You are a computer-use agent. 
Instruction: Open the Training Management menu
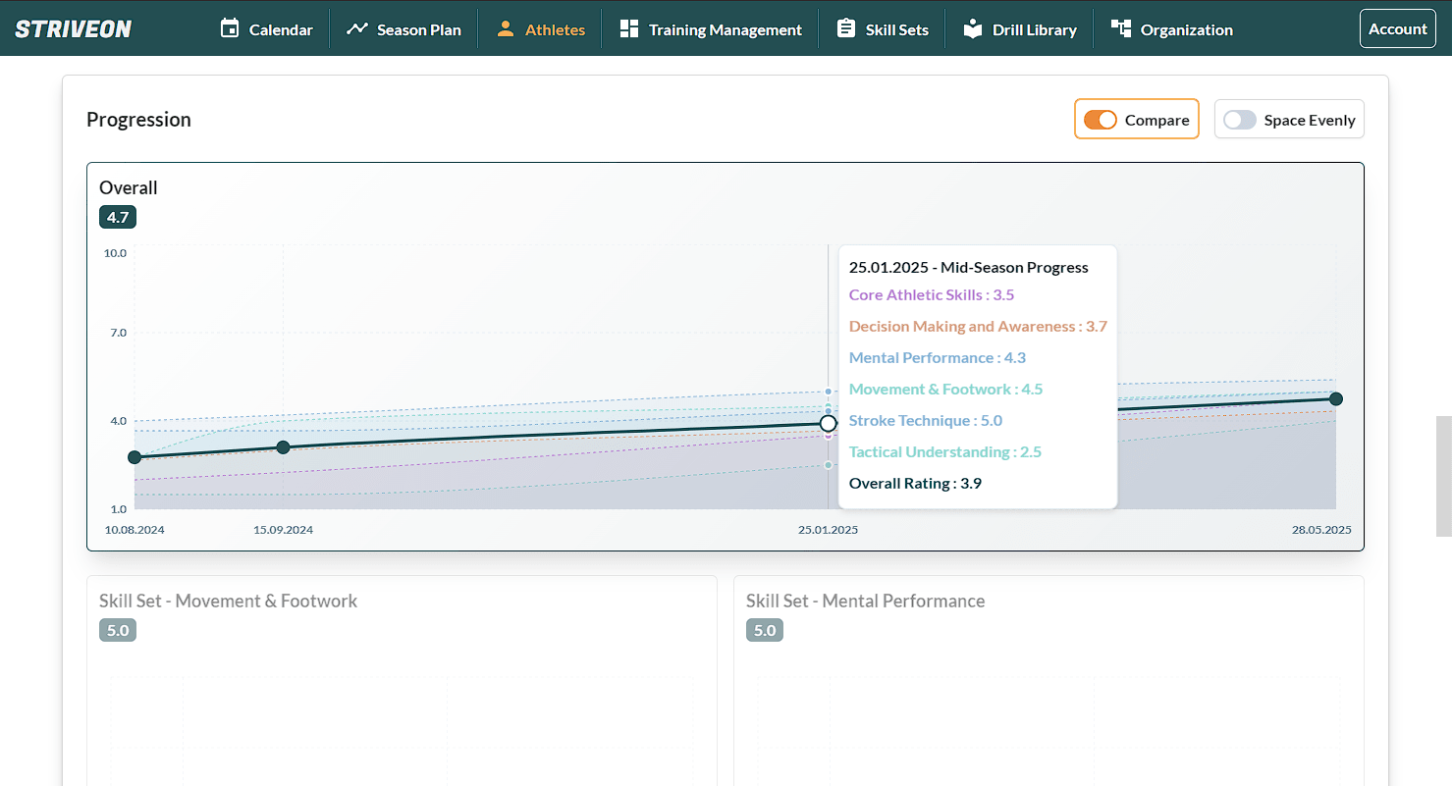[725, 29]
